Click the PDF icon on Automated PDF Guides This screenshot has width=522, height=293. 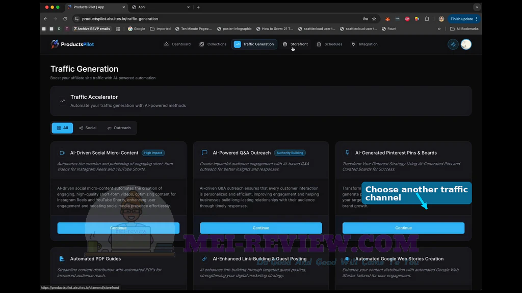[x=62, y=259]
